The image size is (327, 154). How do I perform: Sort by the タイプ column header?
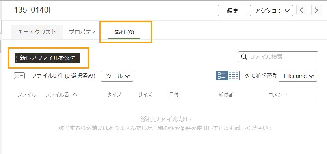pos(114,95)
